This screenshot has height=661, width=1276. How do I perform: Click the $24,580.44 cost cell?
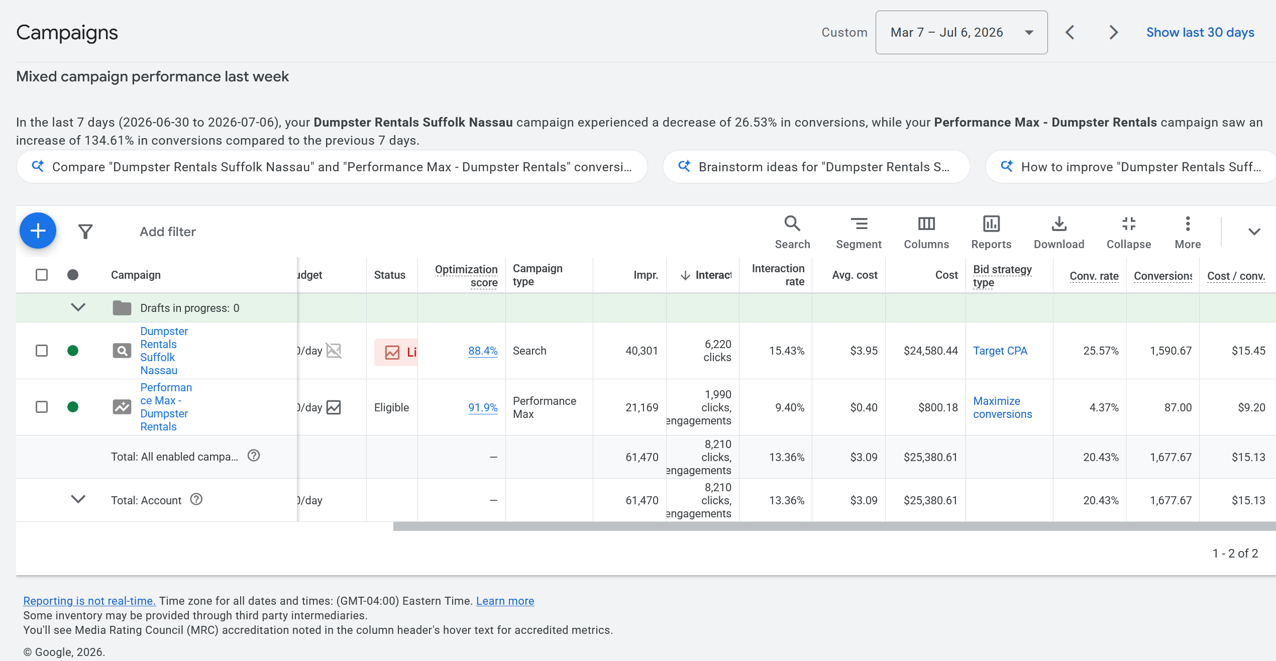tap(930, 351)
